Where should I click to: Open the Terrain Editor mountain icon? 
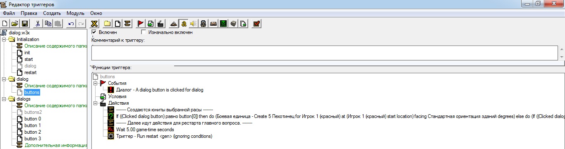pos(174,24)
